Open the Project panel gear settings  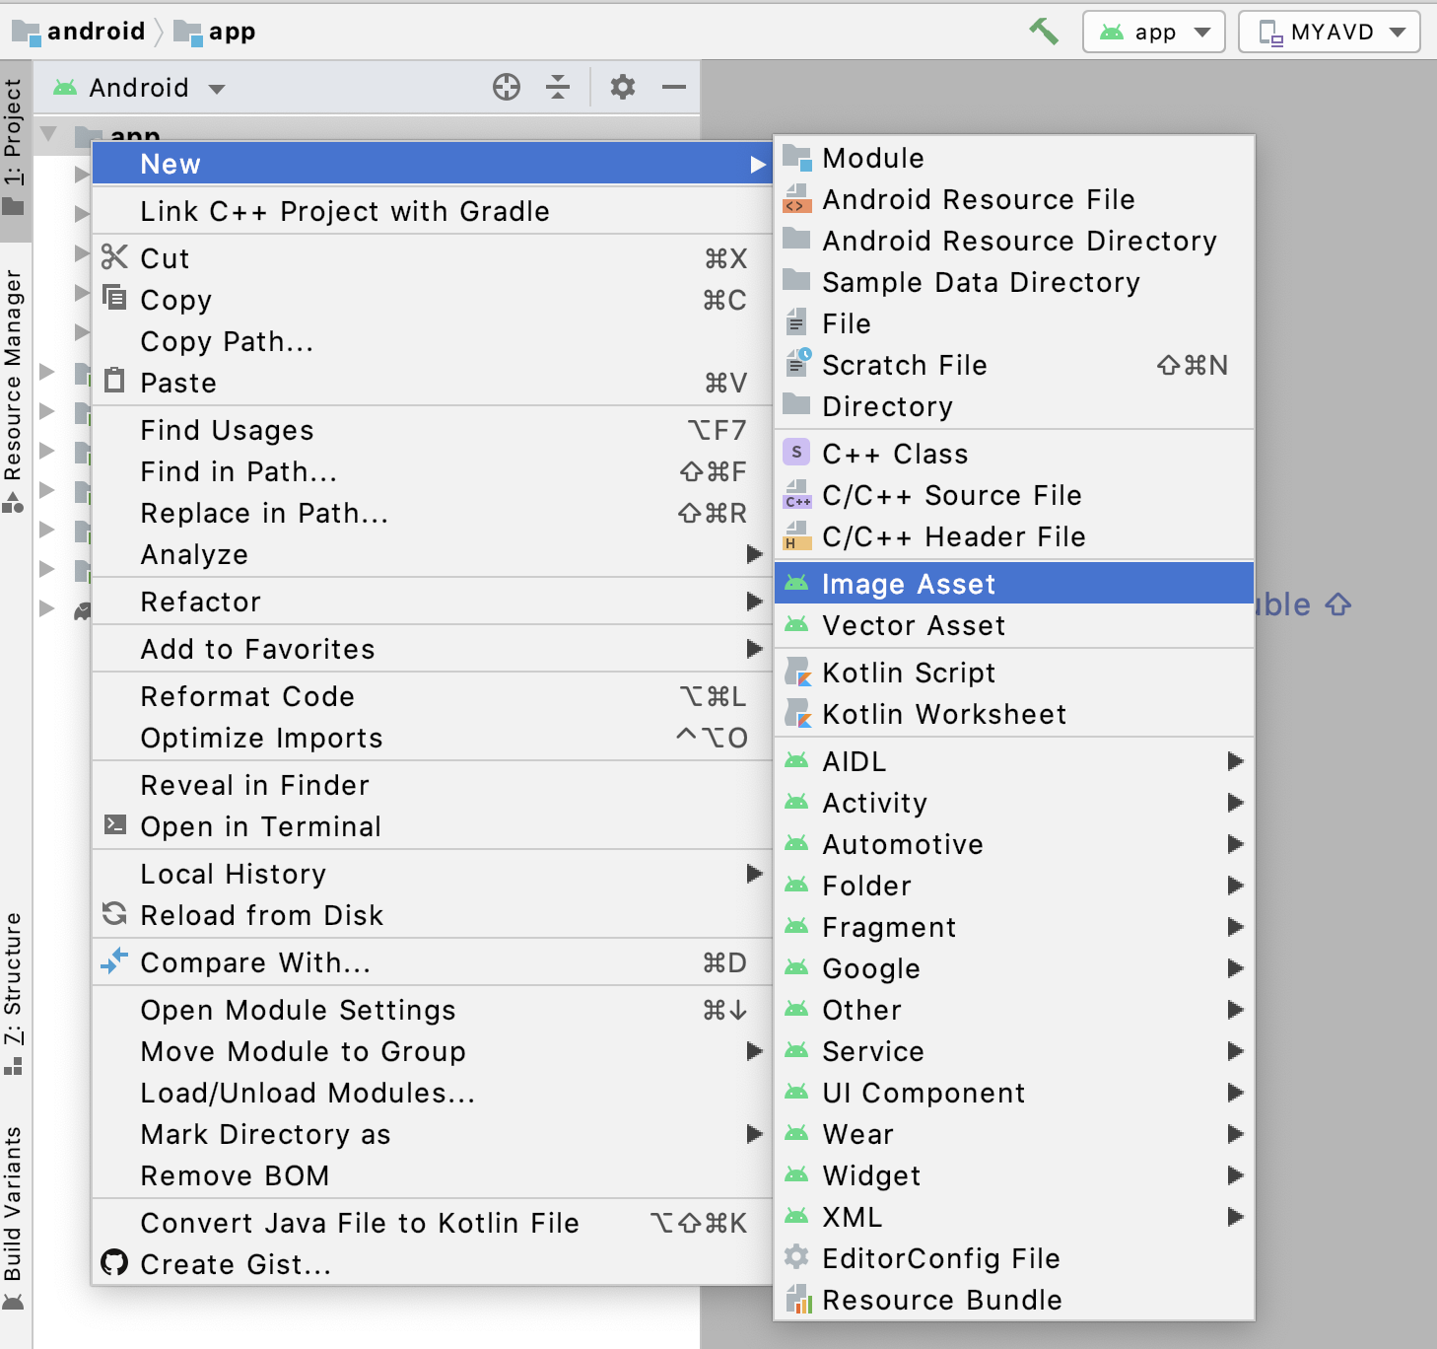[x=623, y=88]
